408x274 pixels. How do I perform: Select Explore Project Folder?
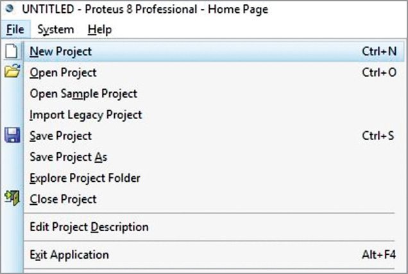[85, 178]
